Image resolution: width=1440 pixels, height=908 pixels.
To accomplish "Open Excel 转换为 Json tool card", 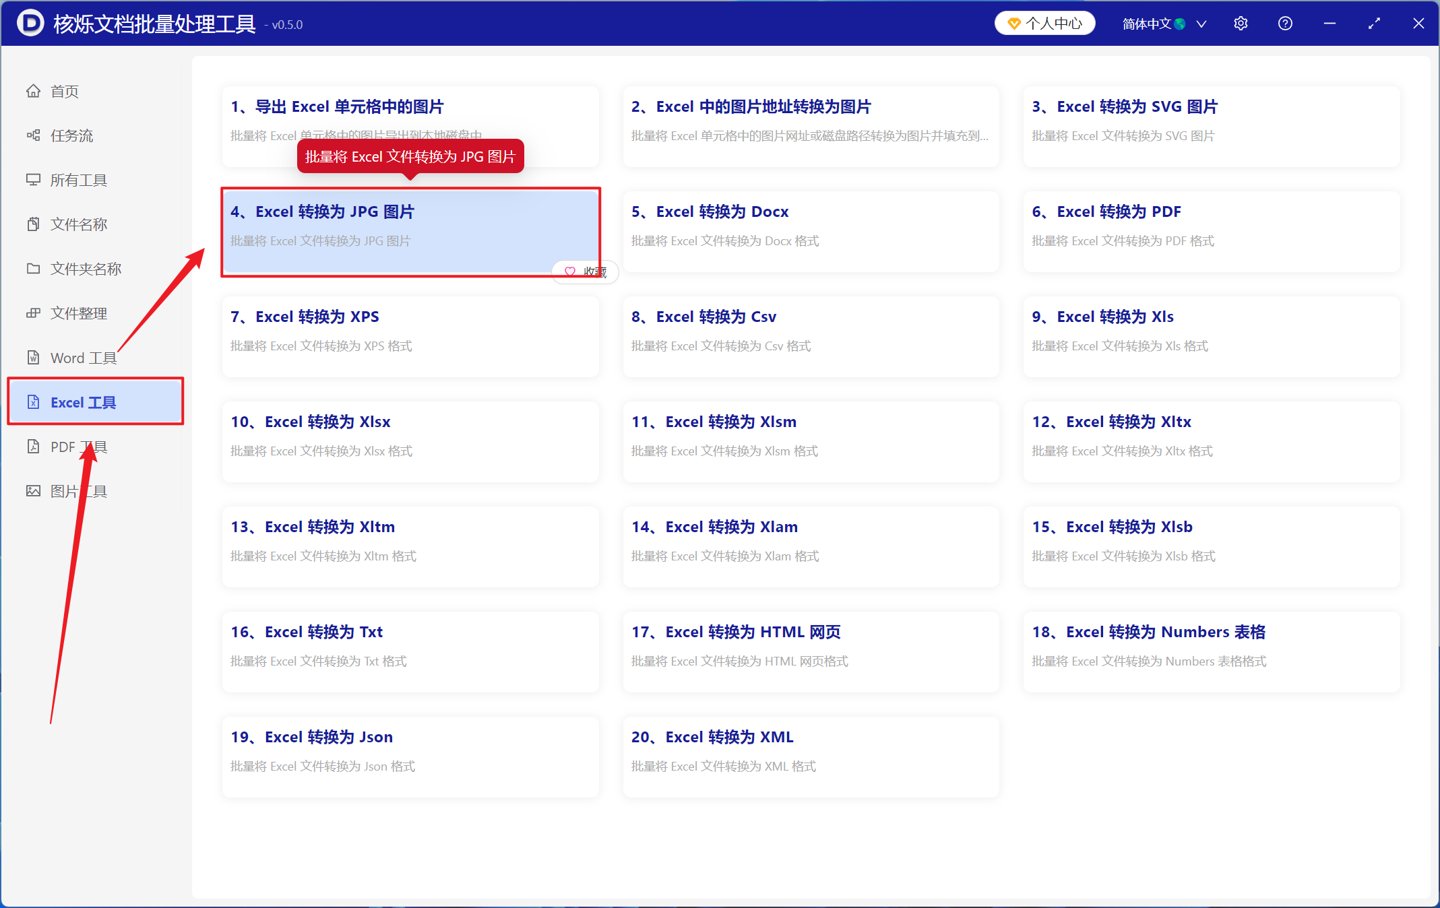I will coord(410,757).
